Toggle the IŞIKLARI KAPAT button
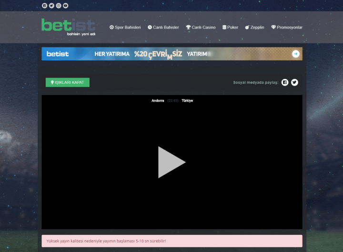The width and height of the screenshot is (343, 252). coord(68,82)
